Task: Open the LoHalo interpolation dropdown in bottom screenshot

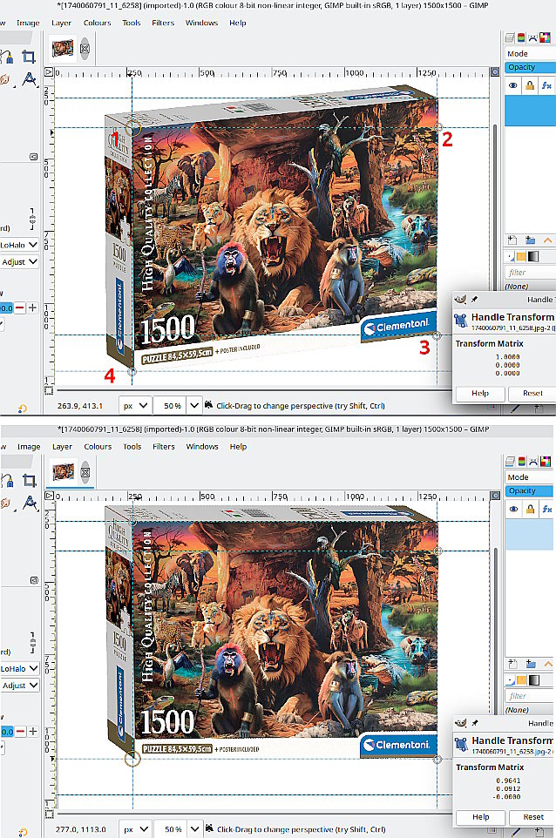Action: pos(19,669)
